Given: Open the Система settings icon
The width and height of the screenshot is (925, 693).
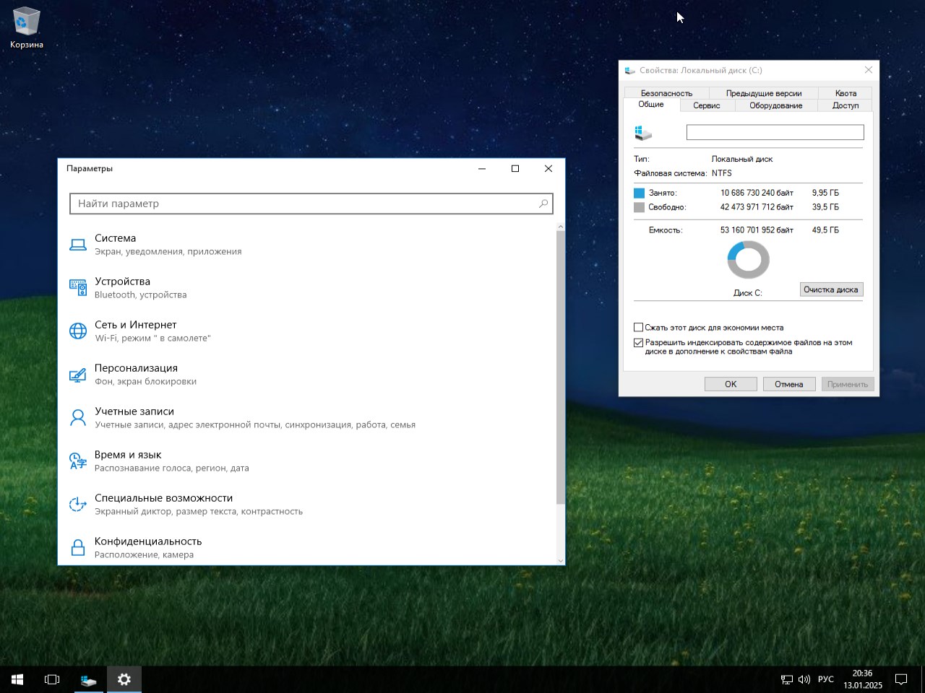Looking at the screenshot, I should [77, 245].
